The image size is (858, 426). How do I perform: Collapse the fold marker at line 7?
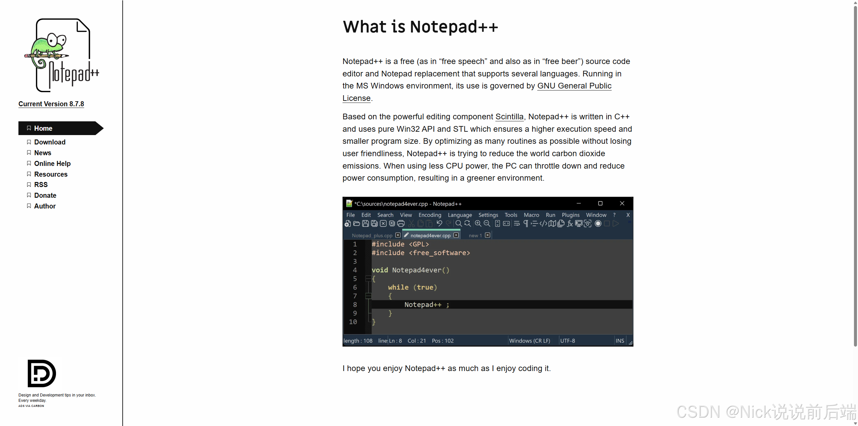pos(368,296)
